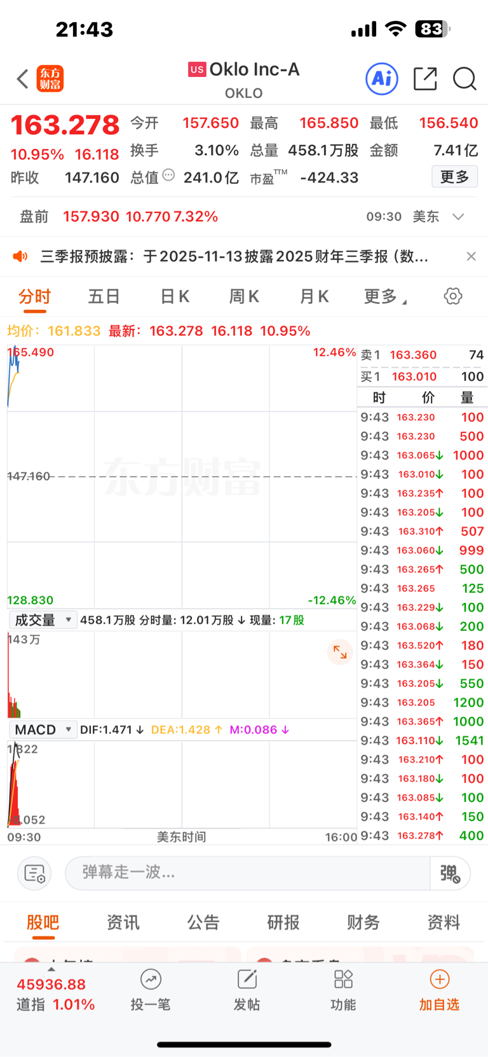Open the 更多 chart periods dropdown
The width and height of the screenshot is (488, 1057).
tap(386, 297)
